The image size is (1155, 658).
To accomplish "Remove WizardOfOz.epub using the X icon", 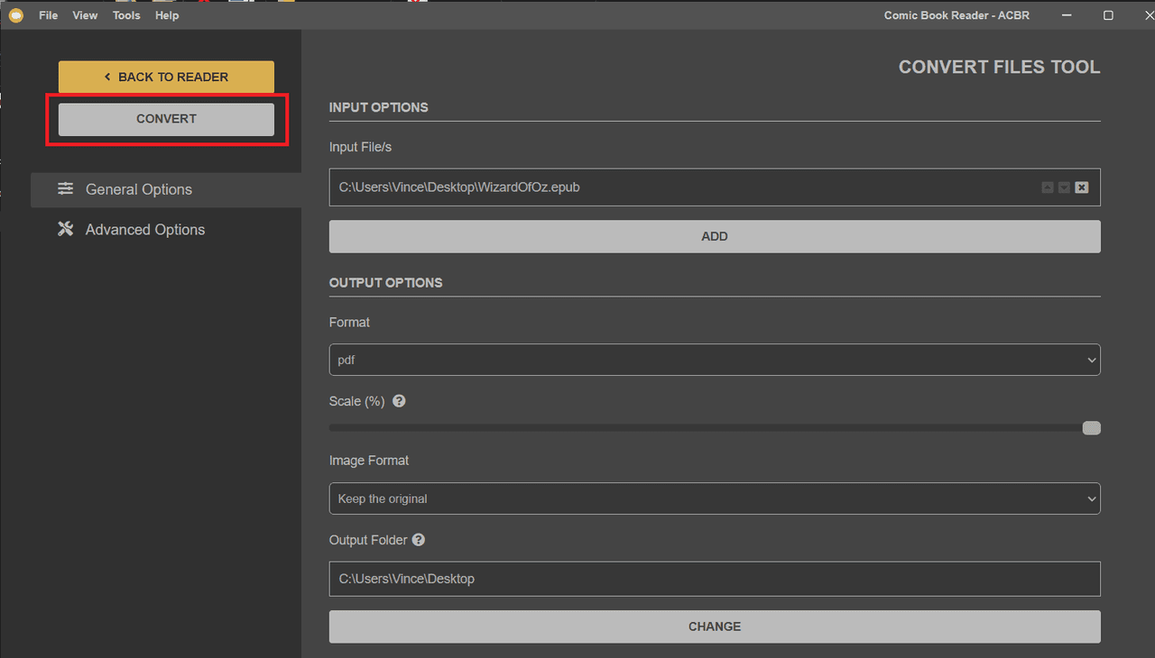I will tap(1081, 187).
